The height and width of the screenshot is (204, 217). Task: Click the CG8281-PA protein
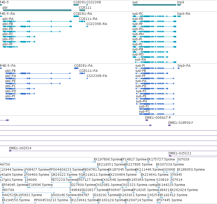[x=76, y=68]
